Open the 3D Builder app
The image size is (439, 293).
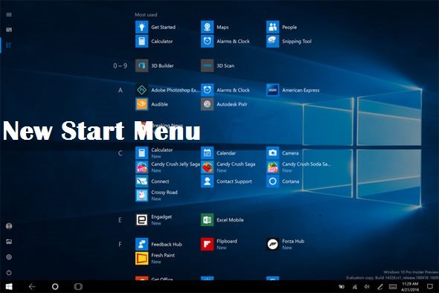(x=155, y=65)
